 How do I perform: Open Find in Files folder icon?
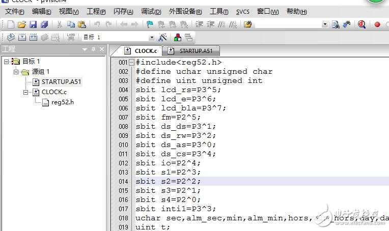[x=247, y=24]
